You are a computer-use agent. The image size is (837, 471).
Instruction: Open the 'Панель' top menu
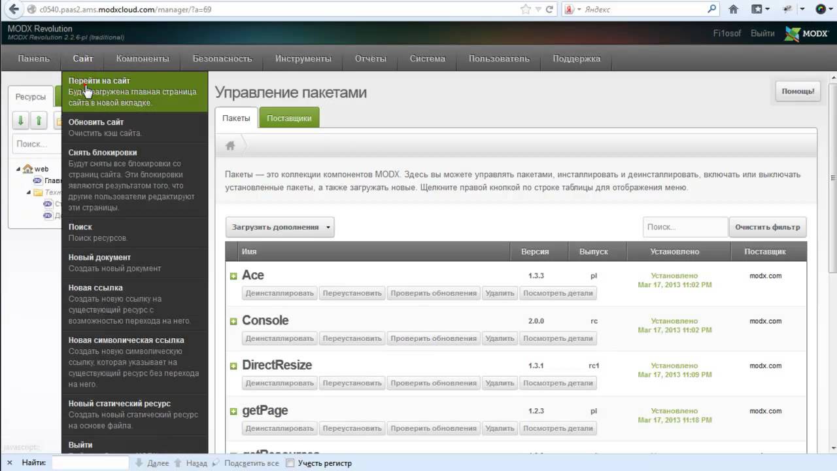(x=34, y=58)
